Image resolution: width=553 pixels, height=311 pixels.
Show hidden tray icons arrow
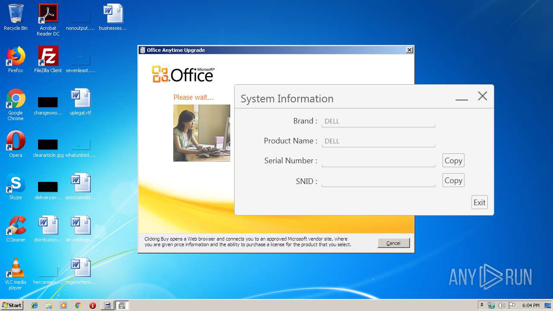tap(482, 305)
